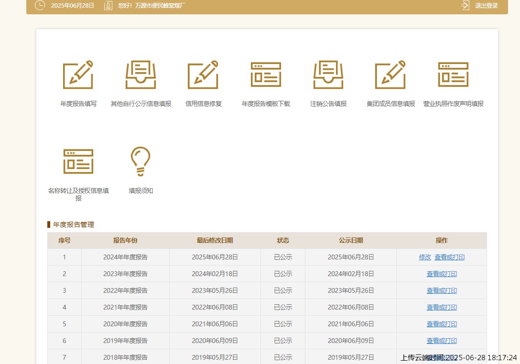Viewport: 520px width, 364px height.
Task: Click publication date 2022年06月08日
Action: (351, 307)
